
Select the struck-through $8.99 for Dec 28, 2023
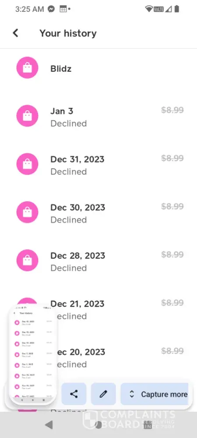coord(172,254)
